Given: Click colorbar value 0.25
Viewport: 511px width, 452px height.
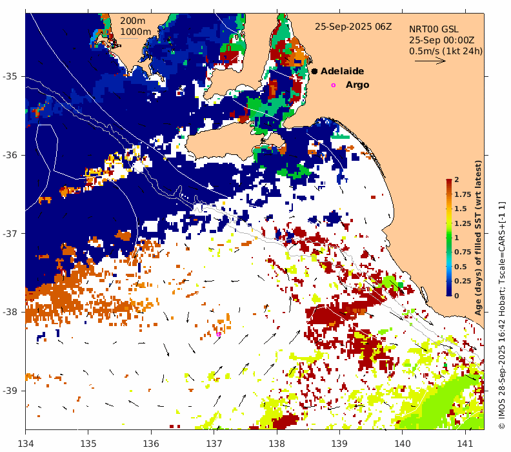Looking at the screenshot, I should (463, 281).
